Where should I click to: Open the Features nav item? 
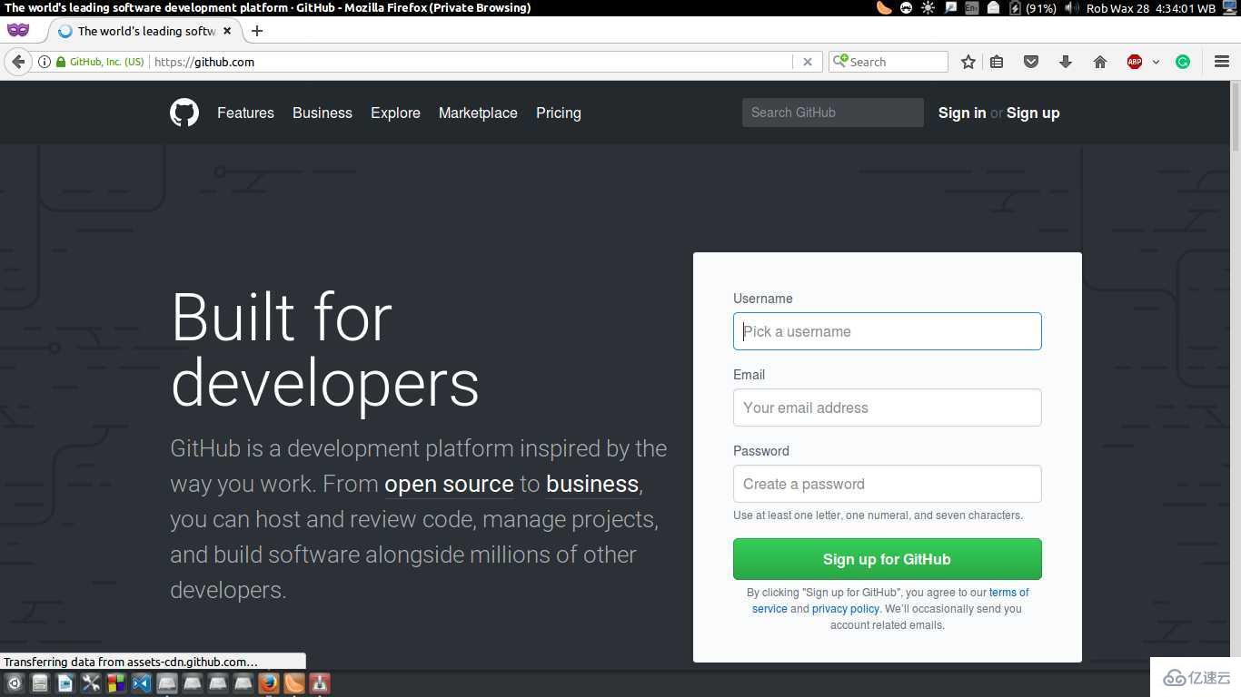point(245,113)
